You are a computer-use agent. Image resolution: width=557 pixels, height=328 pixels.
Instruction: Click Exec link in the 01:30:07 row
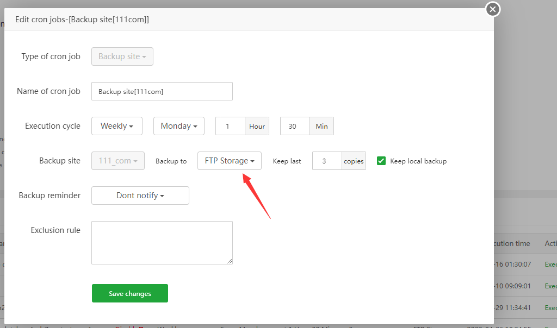click(x=550, y=264)
